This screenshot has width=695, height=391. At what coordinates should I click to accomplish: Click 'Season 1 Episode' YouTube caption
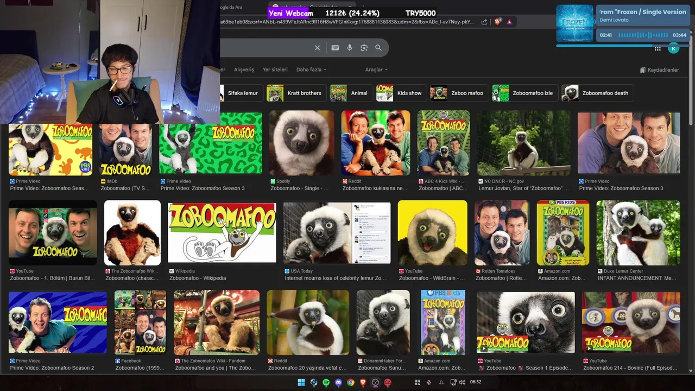point(525,368)
